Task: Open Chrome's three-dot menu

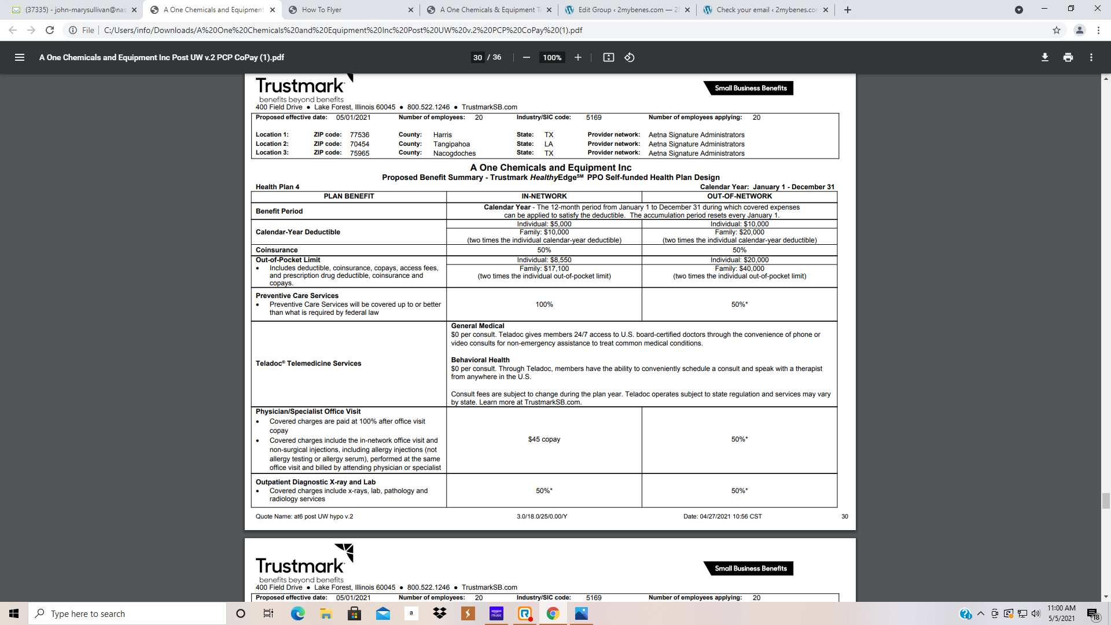Action: 1098,30
